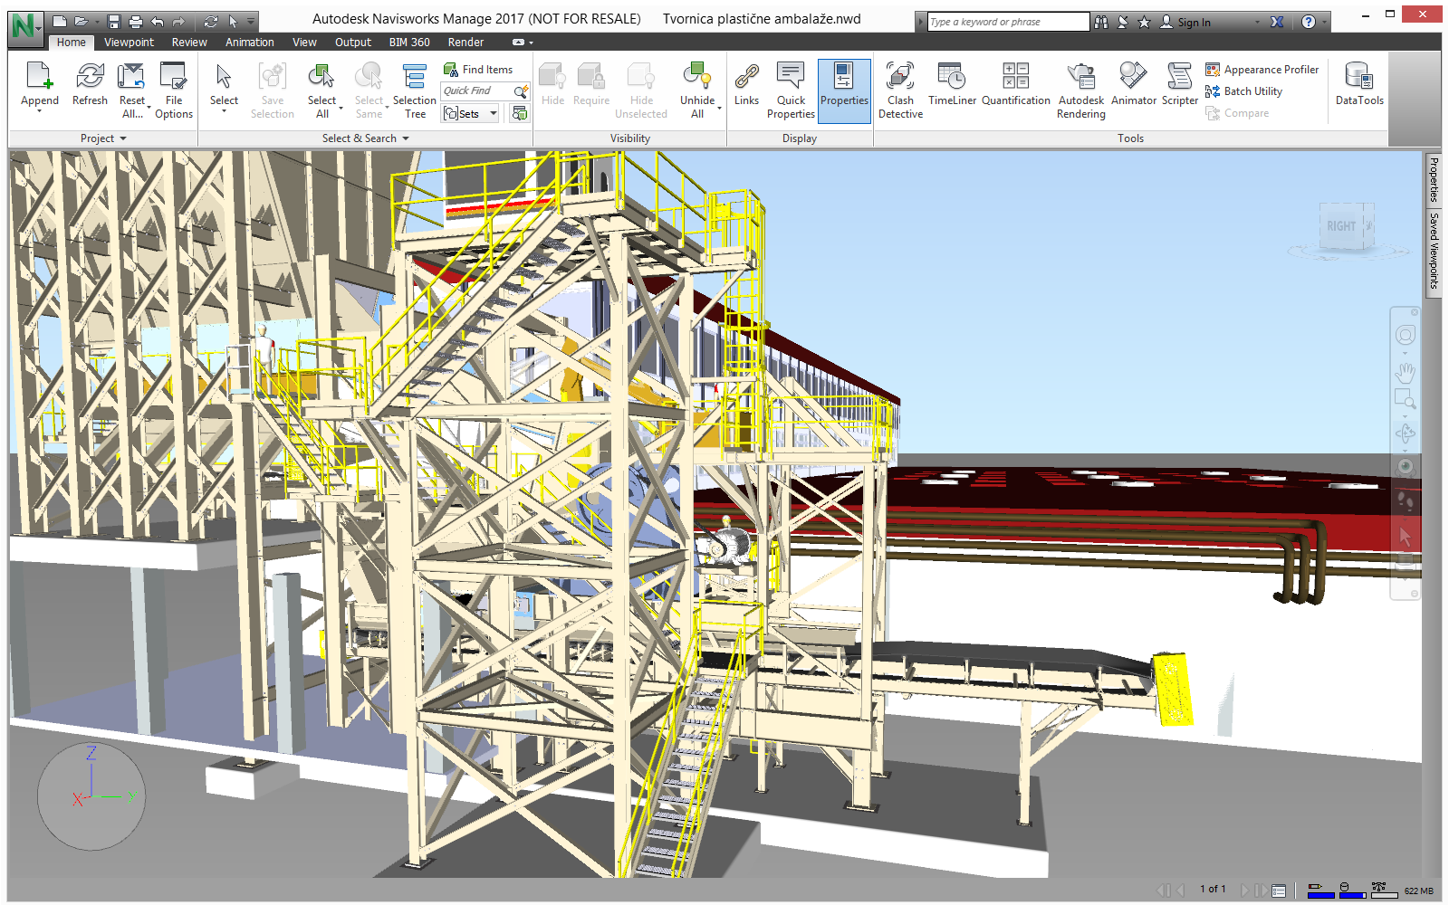
Task: Click the Appearance Profiler button
Action: coord(1262,70)
